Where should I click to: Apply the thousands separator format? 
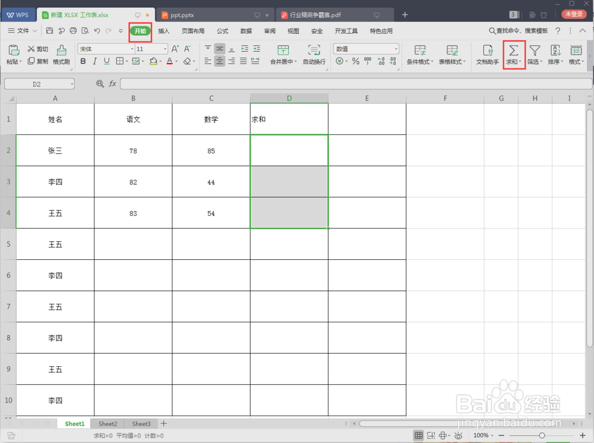368,61
